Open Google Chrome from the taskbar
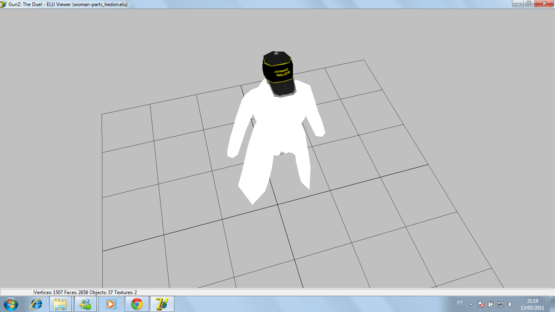 click(137, 304)
